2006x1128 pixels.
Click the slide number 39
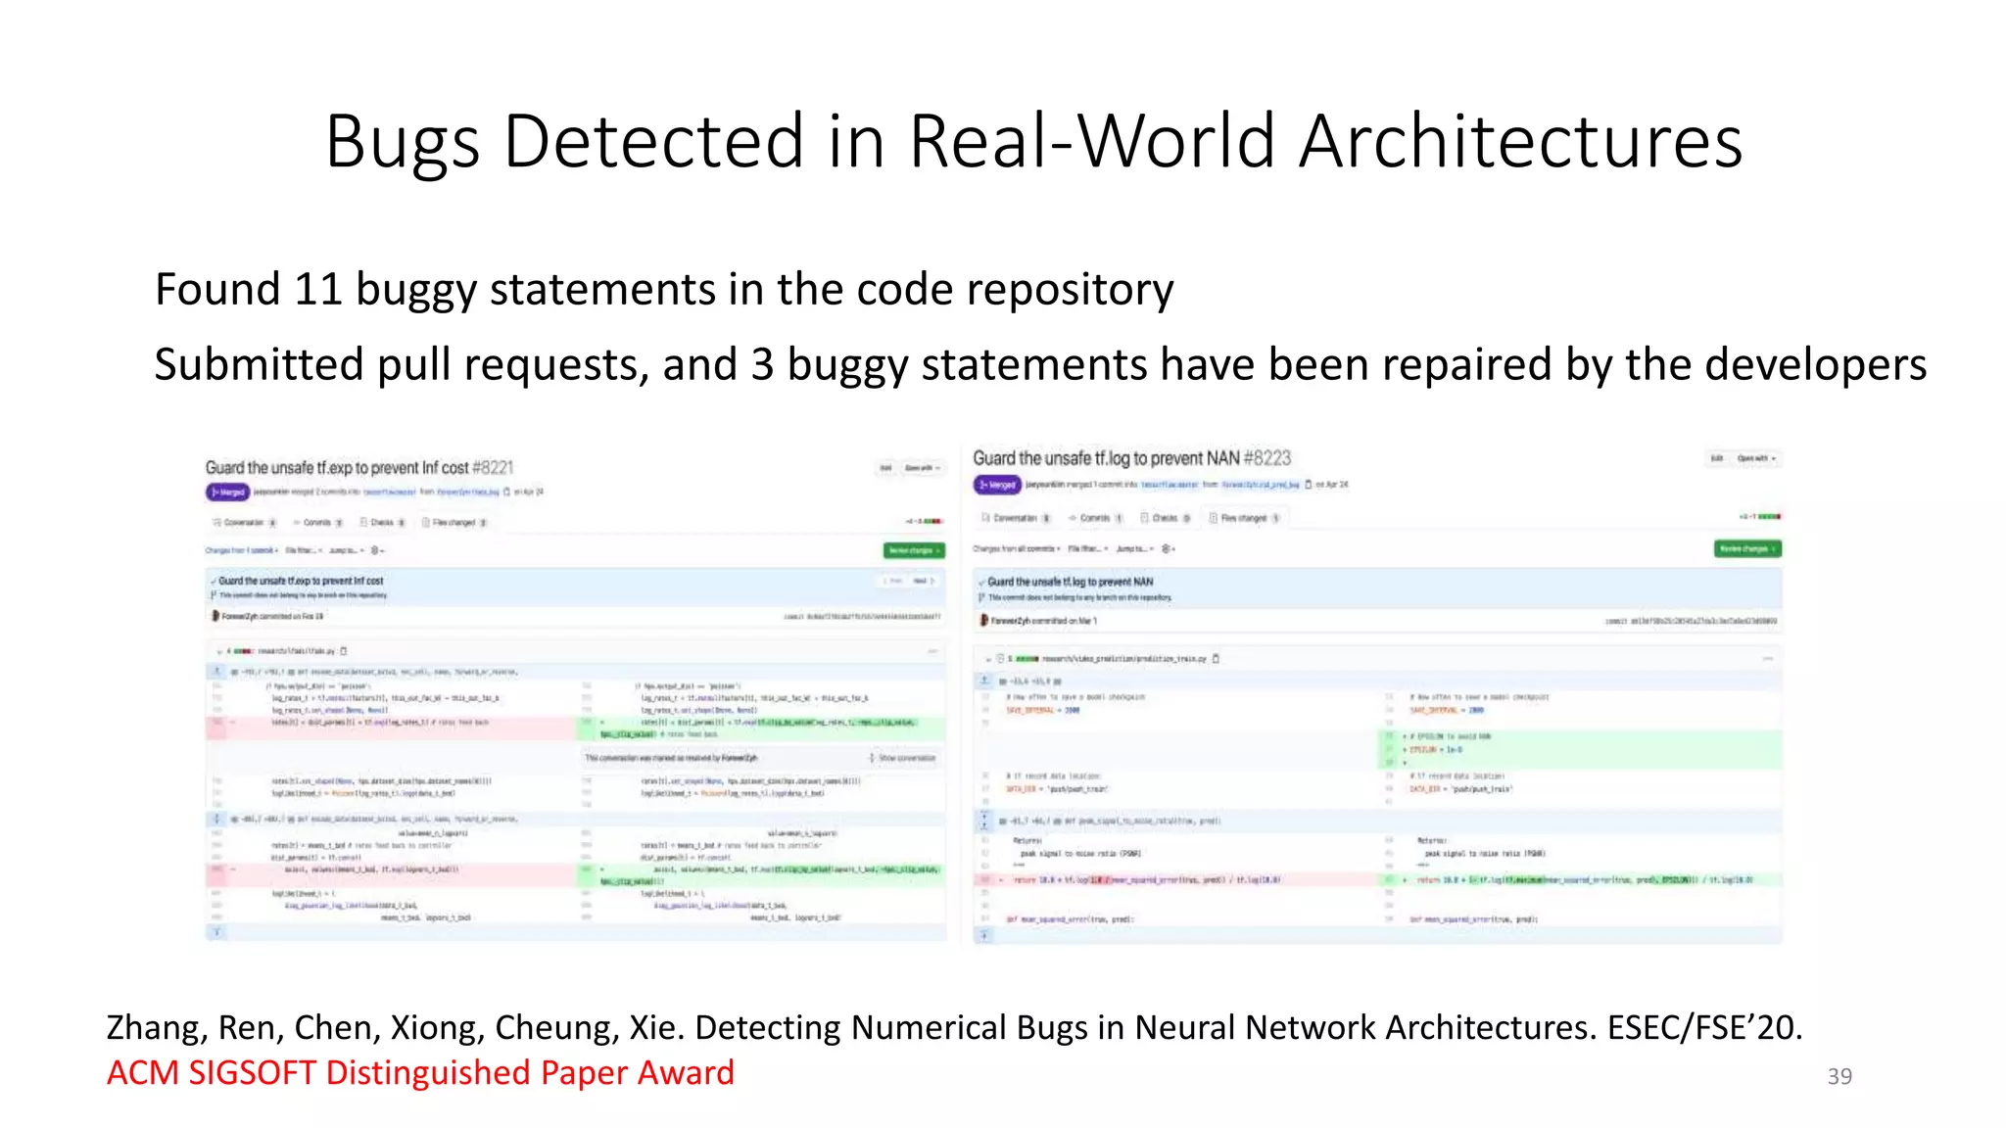(x=1839, y=1076)
